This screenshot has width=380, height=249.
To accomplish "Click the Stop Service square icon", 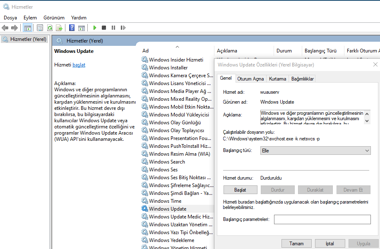I will (104, 28).
